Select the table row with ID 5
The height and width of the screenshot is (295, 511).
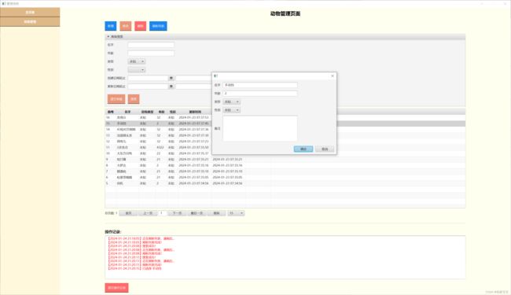click(285, 183)
